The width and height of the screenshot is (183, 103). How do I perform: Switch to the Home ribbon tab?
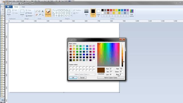click(16, 7)
